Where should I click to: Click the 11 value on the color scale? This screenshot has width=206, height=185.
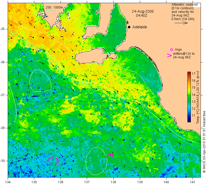[x=194, y=116]
